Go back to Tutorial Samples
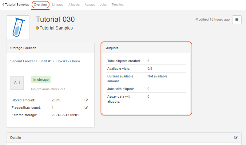The height and width of the screenshot is (145, 246). (15, 5)
